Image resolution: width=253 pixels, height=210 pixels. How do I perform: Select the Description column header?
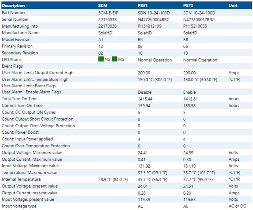(x=13, y=5)
